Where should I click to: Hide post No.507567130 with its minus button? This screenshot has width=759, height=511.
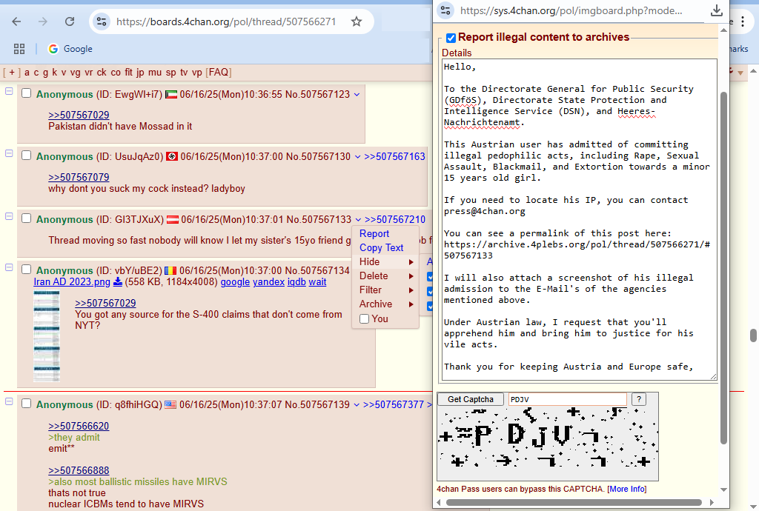[x=9, y=153]
